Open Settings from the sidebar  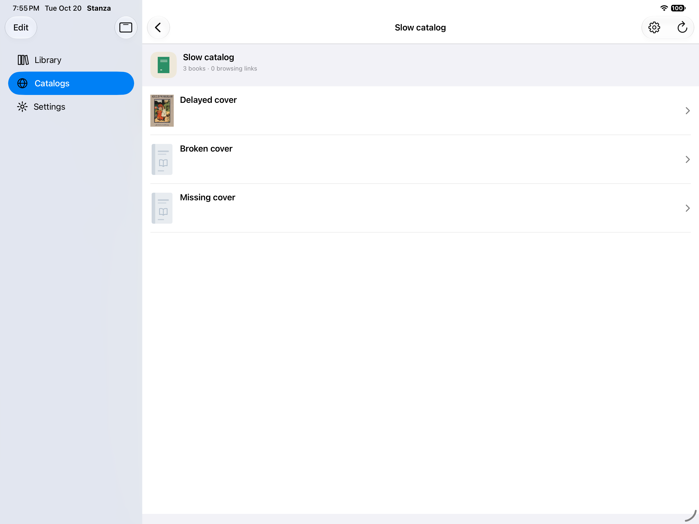pyautogui.click(x=71, y=107)
